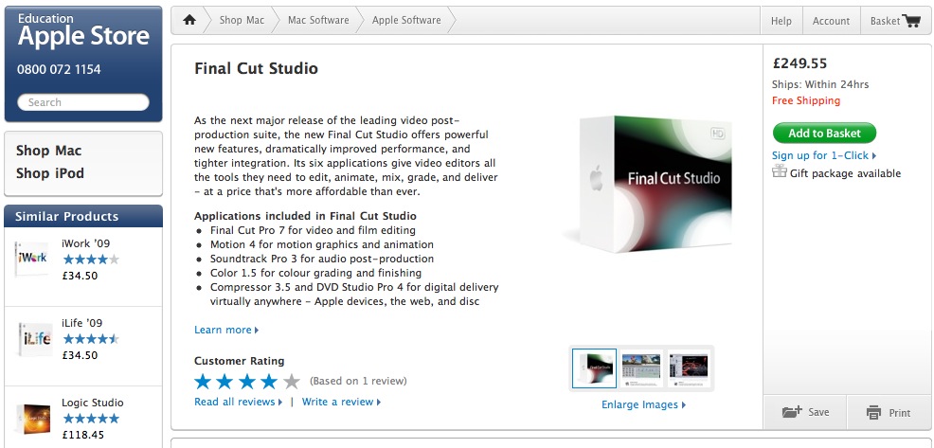This screenshot has height=448, width=934.
Task: Open Mac Software breadcrumb item
Action: point(318,20)
